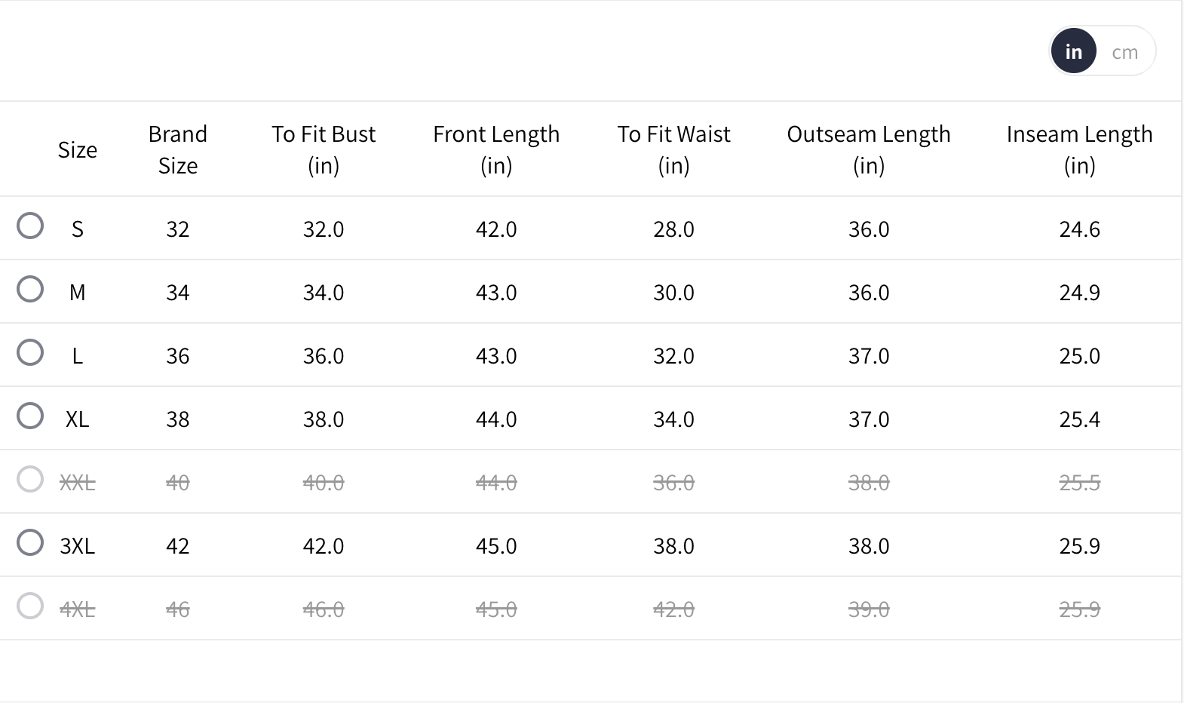
Task: Select the M size radio button
Action: (30, 289)
